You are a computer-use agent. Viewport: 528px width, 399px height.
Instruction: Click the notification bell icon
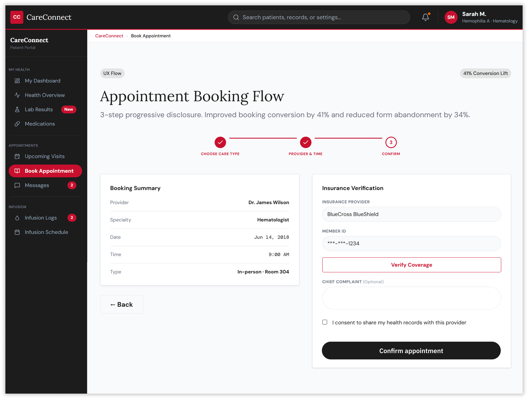coord(425,17)
